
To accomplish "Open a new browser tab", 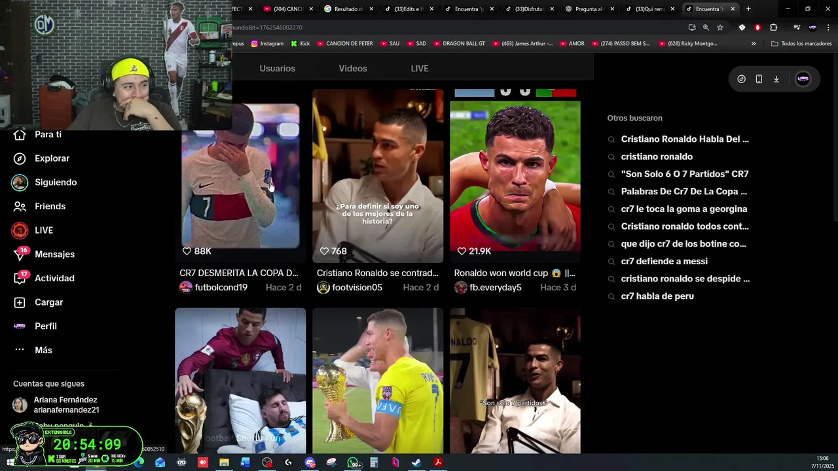I will (748, 9).
